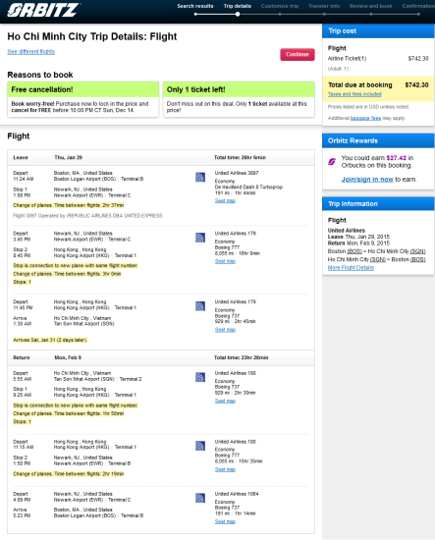Click United logo for Newark to Hong Kong flight 179
This screenshot has width=435, height=540.
coord(200,238)
